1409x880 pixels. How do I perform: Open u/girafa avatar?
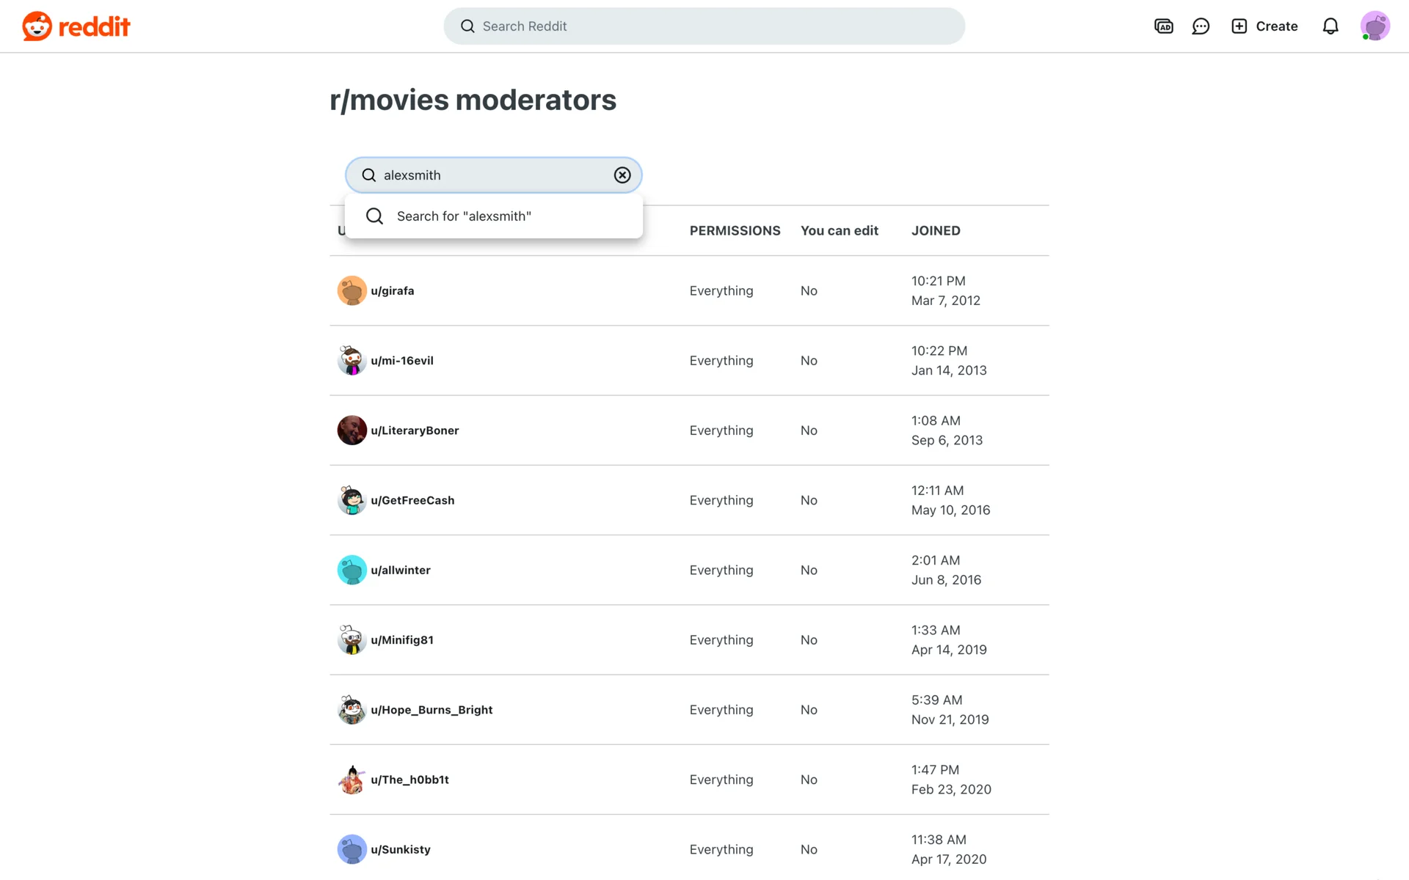point(352,291)
